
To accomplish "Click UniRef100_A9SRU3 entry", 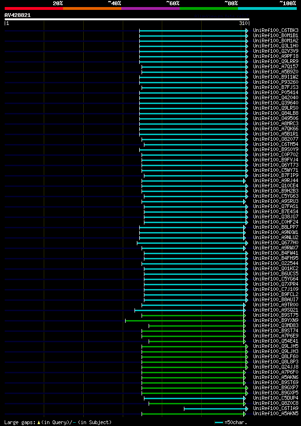I will (x=276, y=201).
